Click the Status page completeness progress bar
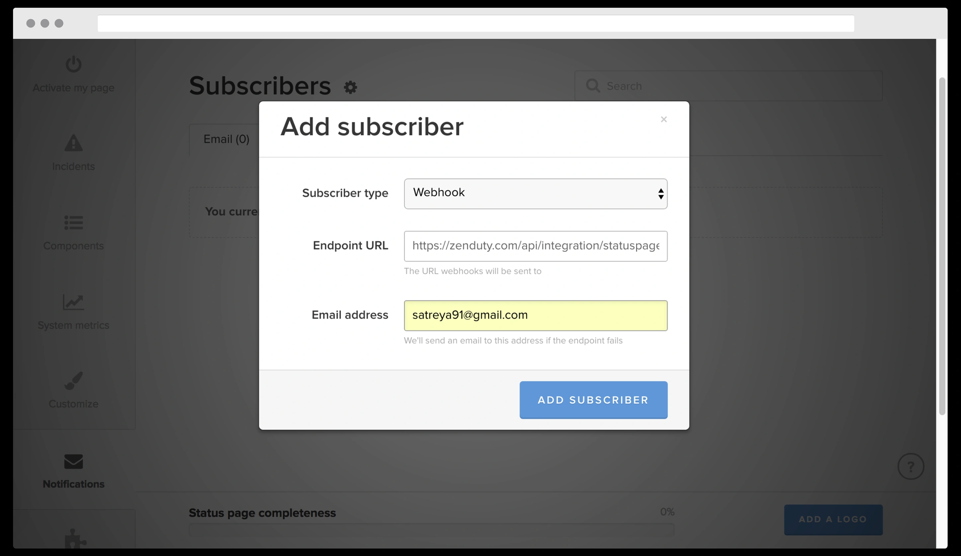 431,529
